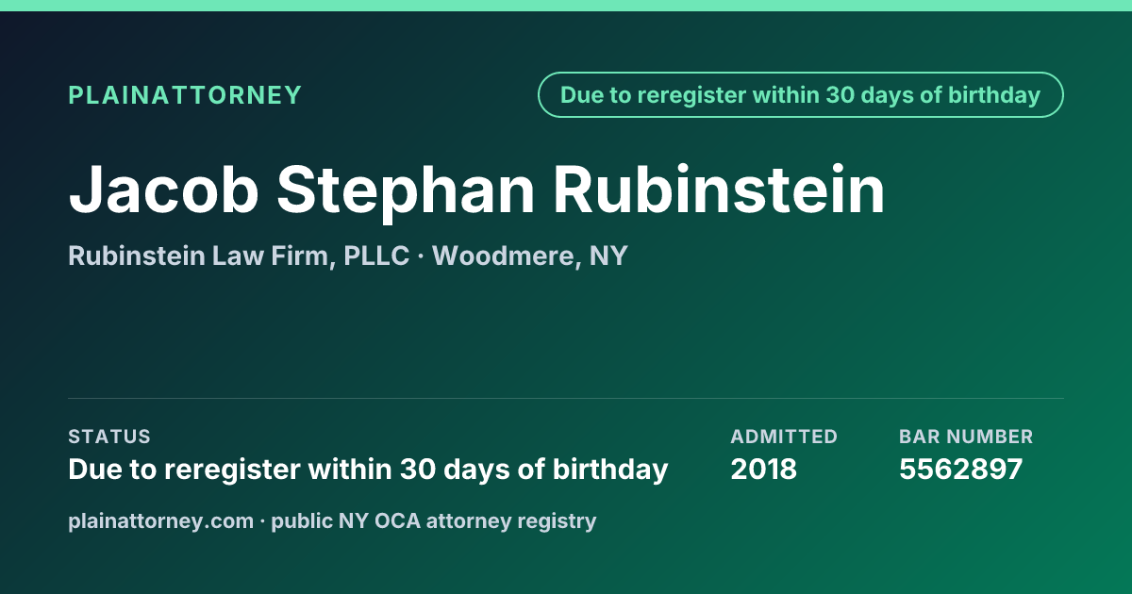
Task: Select the admission year 2018
Action: [x=764, y=469]
